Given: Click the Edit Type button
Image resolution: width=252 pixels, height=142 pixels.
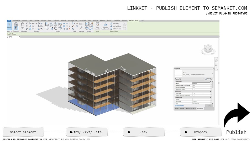Looking at the screenshot, I should coord(209,79).
